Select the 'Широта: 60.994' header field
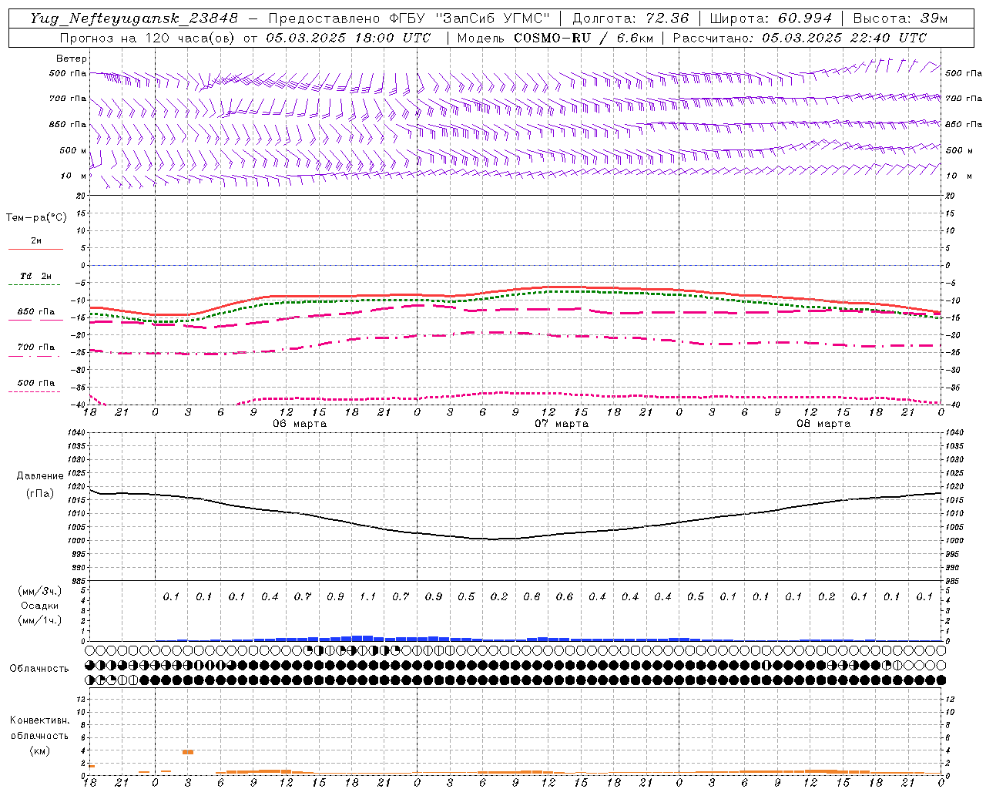Image resolution: width=986 pixels, height=789 pixels. (770, 18)
